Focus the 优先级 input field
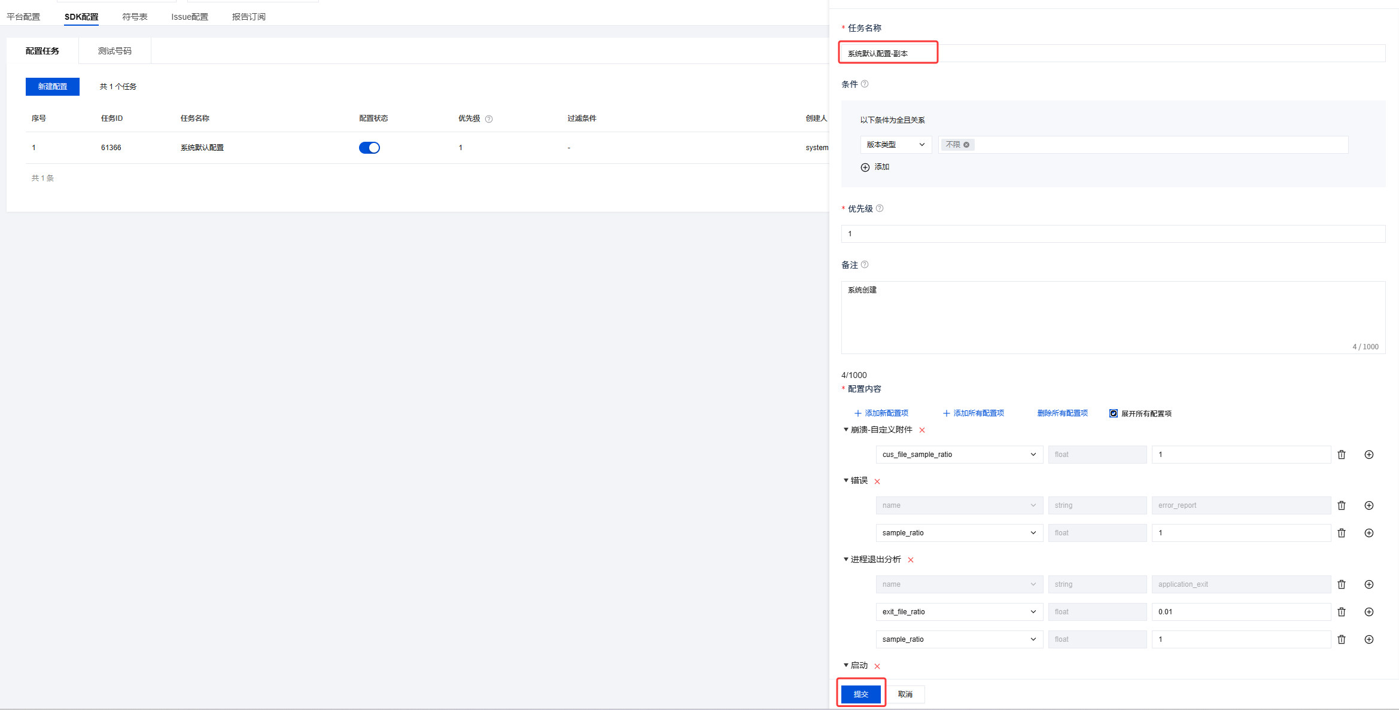Image resolution: width=1399 pixels, height=710 pixels. pos(1113,234)
